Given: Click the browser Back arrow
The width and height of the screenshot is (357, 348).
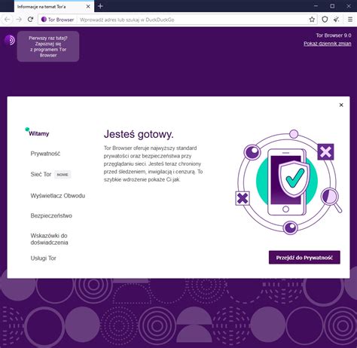Looking at the screenshot, I should click(7, 20).
